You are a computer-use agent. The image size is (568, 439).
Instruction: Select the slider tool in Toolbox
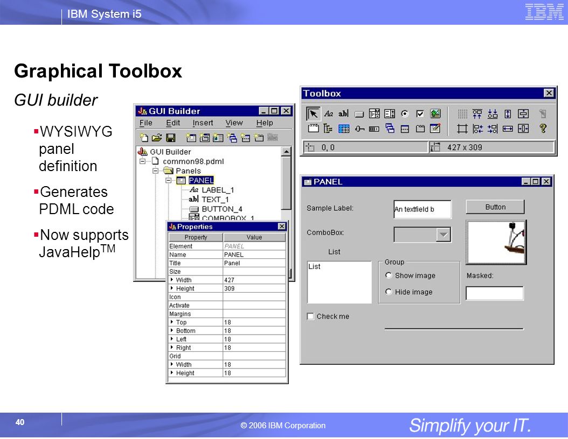359,129
